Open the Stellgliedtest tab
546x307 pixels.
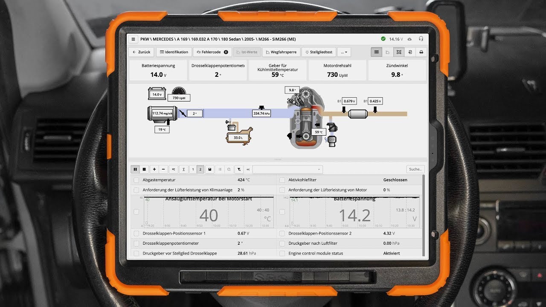[319, 52]
